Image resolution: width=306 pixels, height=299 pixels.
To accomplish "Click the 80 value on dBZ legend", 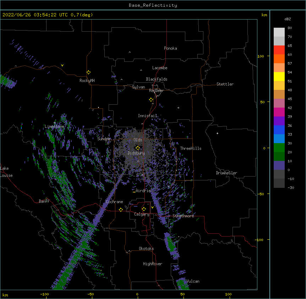I will pos(290,28).
